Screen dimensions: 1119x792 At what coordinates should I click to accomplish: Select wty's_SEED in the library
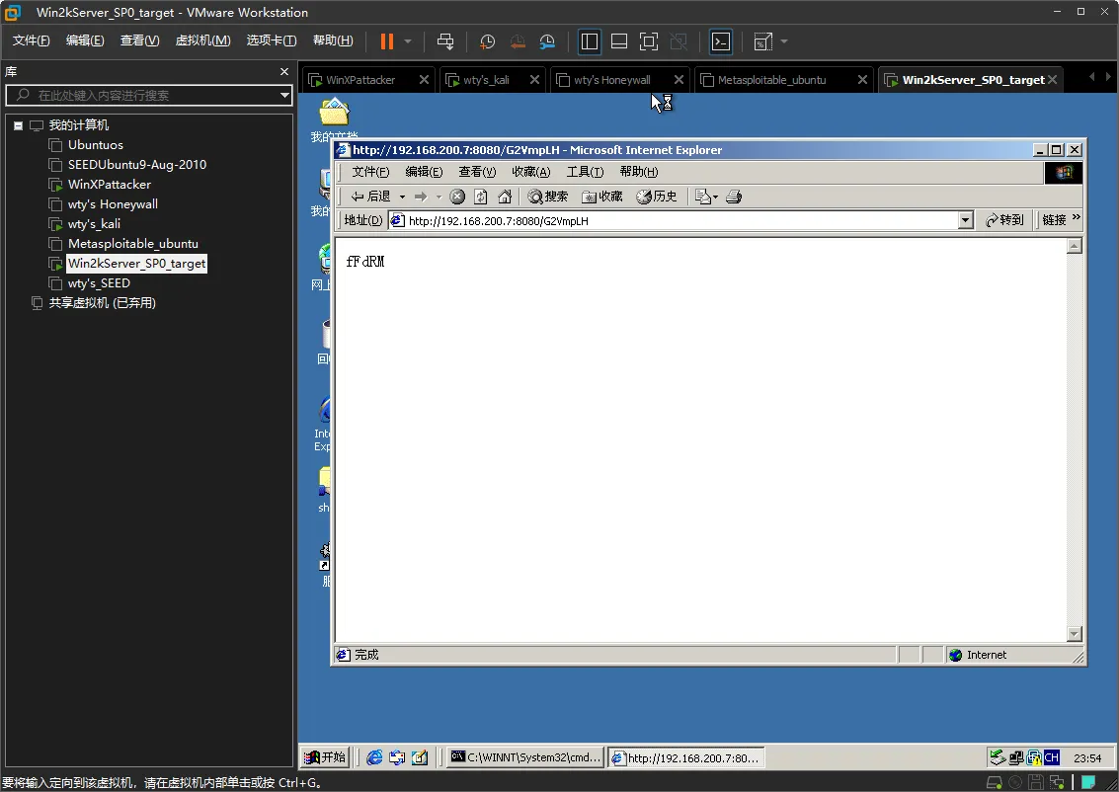pos(99,283)
